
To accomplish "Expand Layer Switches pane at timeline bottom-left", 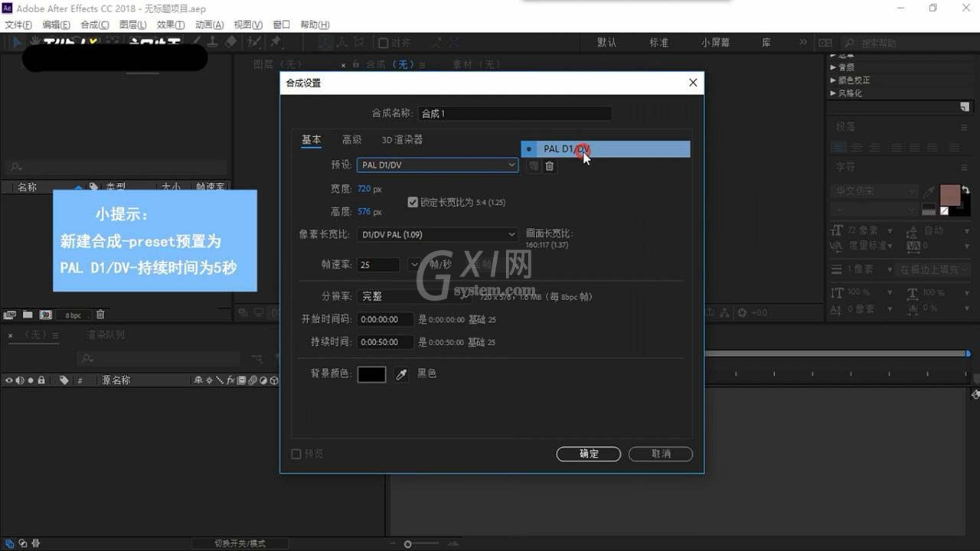I will point(10,543).
